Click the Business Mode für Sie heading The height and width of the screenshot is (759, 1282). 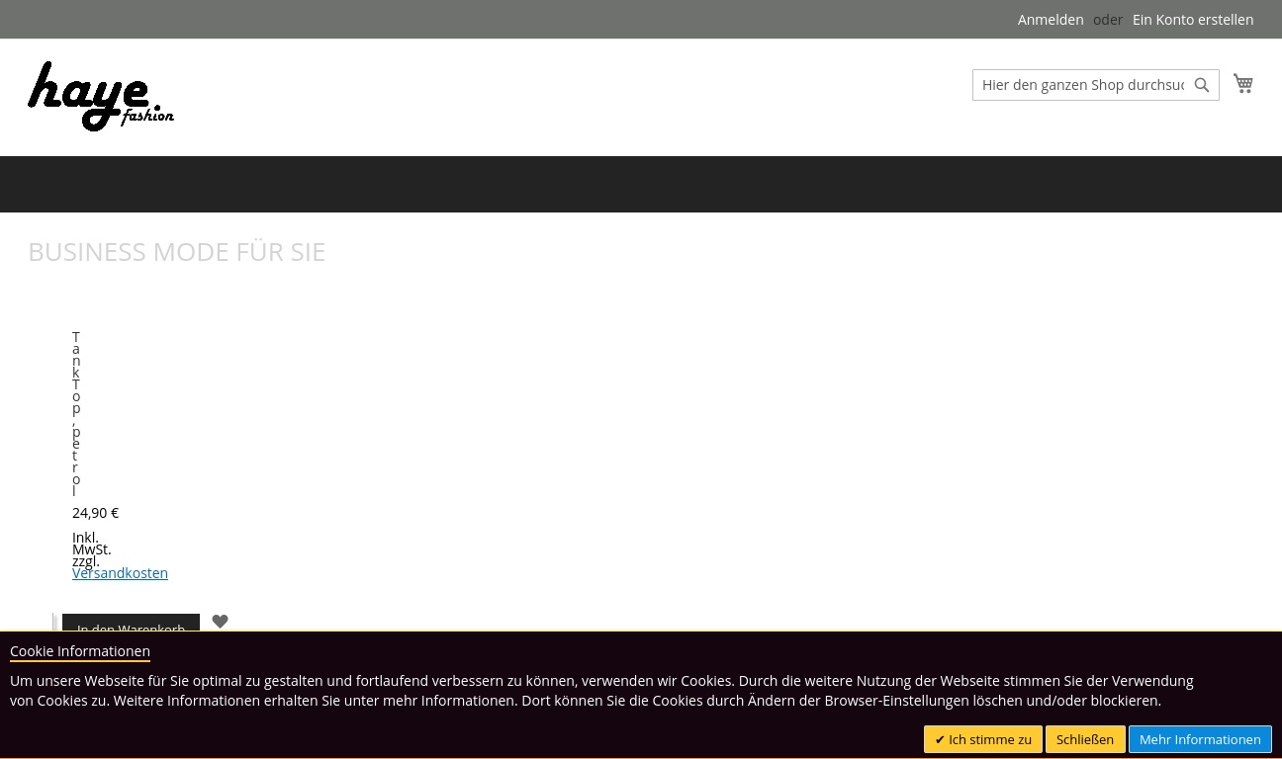pyautogui.click(x=176, y=252)
